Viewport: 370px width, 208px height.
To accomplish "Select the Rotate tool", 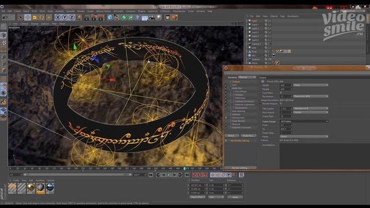I will (x=42, y=17).
